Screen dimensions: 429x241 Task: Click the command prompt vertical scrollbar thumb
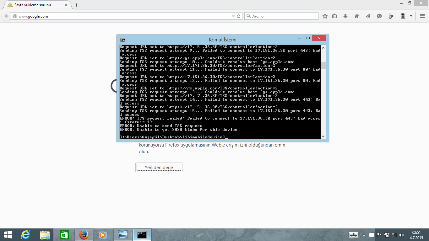323,65
